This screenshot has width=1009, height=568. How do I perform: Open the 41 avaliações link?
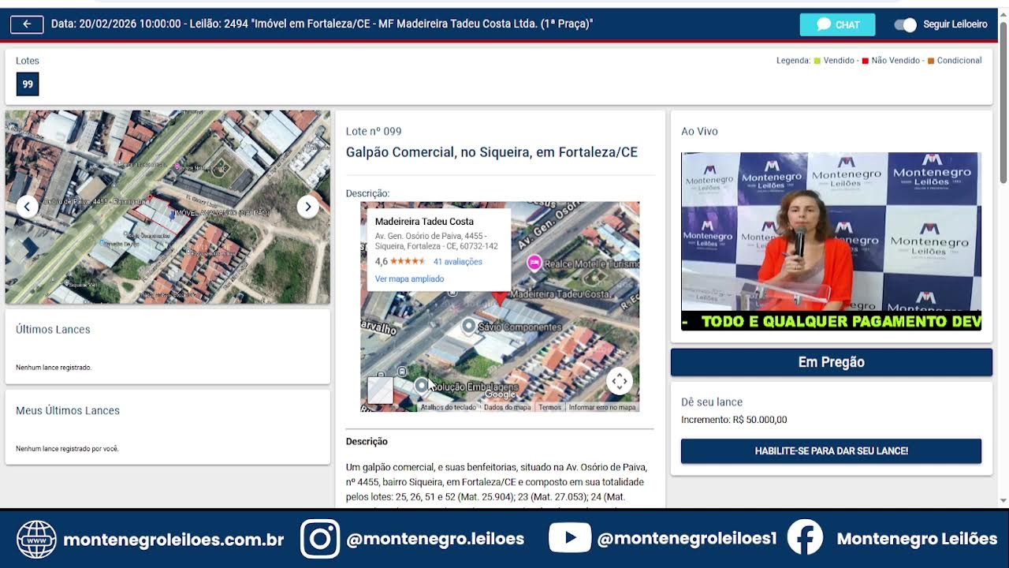pyautogui.click(x=457, y=261)
